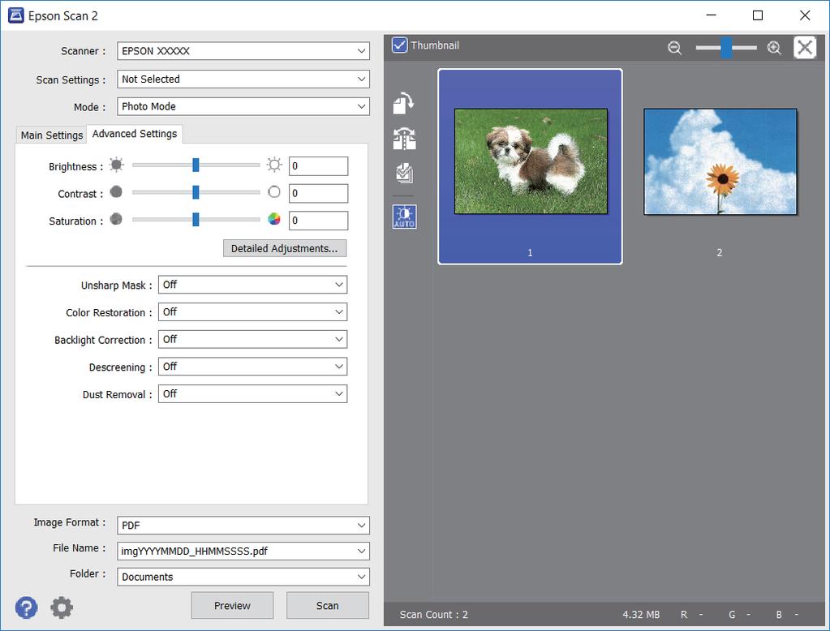Open the Image Format dropdown
Image resolution: width=830 pixels, height=631 pixels.
point(243,525)
